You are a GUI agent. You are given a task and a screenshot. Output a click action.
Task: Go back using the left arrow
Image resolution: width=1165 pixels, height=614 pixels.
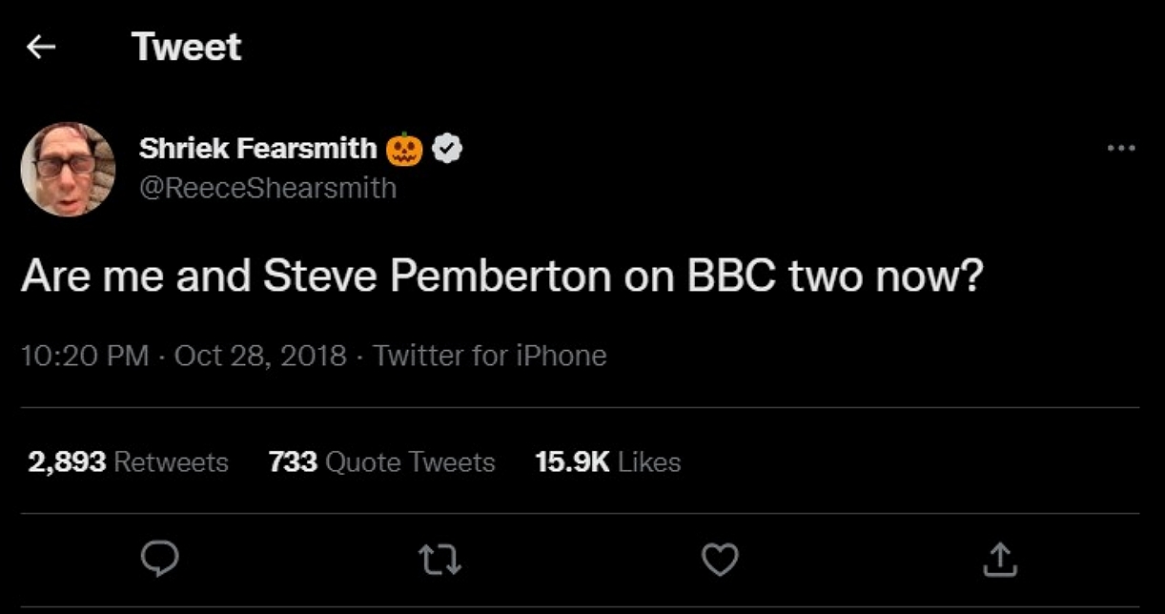tap(41, 47)
